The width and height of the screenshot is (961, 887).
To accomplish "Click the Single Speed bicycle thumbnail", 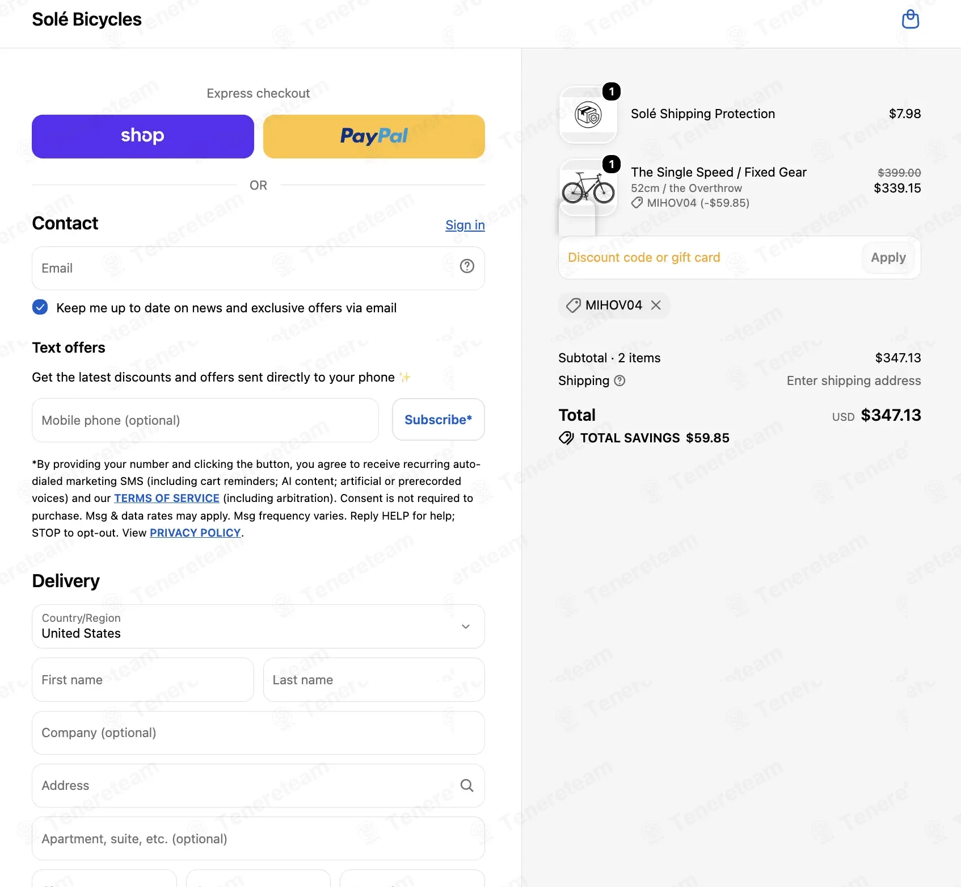I will click(x=588, y=187).
